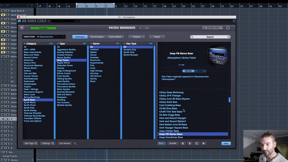Click into the Search input field
The height and width of the screenshot is (162, 288).
point(210,37)
